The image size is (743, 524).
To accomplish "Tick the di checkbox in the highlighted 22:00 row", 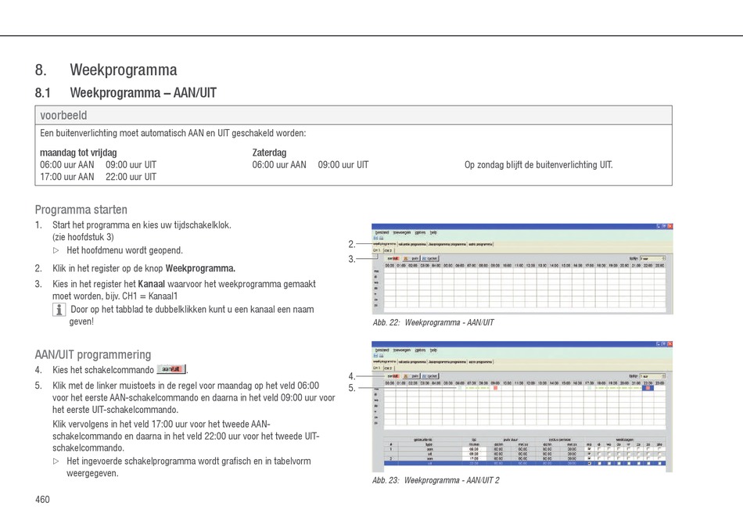I will 599,463.
